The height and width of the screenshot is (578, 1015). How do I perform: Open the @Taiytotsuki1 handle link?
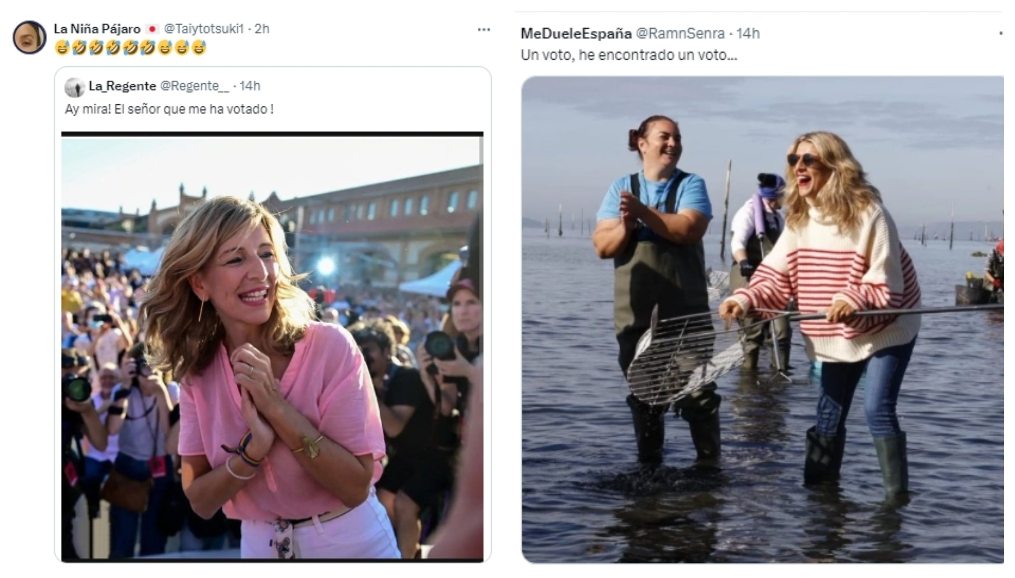(203, 29)
